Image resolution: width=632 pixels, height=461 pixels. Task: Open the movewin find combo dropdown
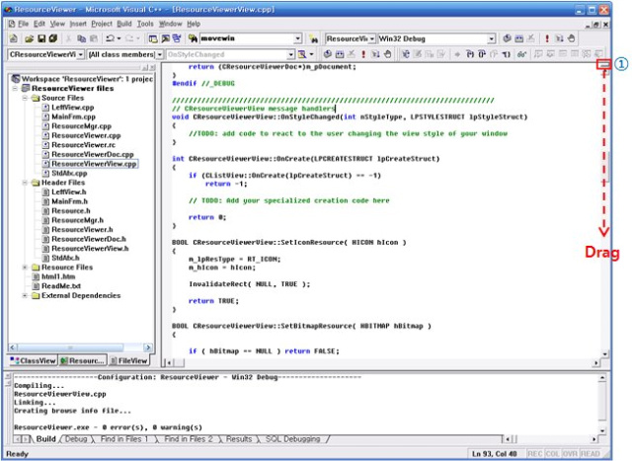pyautogui.click(x=297, y=38)
